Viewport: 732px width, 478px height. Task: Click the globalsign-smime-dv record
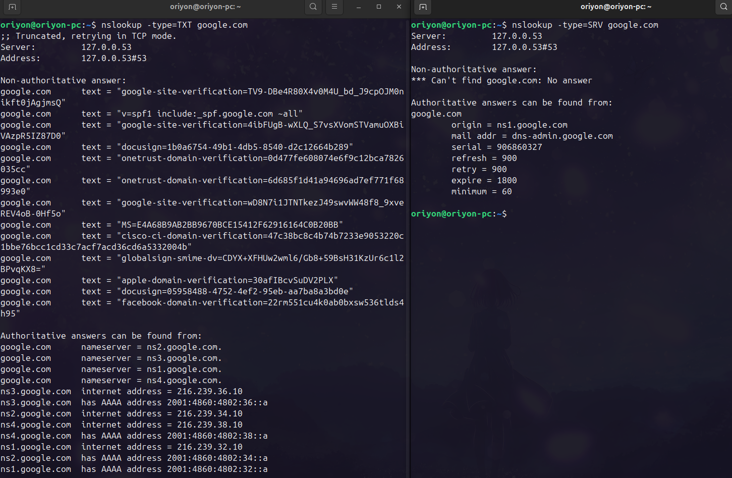tap(202, 263)
